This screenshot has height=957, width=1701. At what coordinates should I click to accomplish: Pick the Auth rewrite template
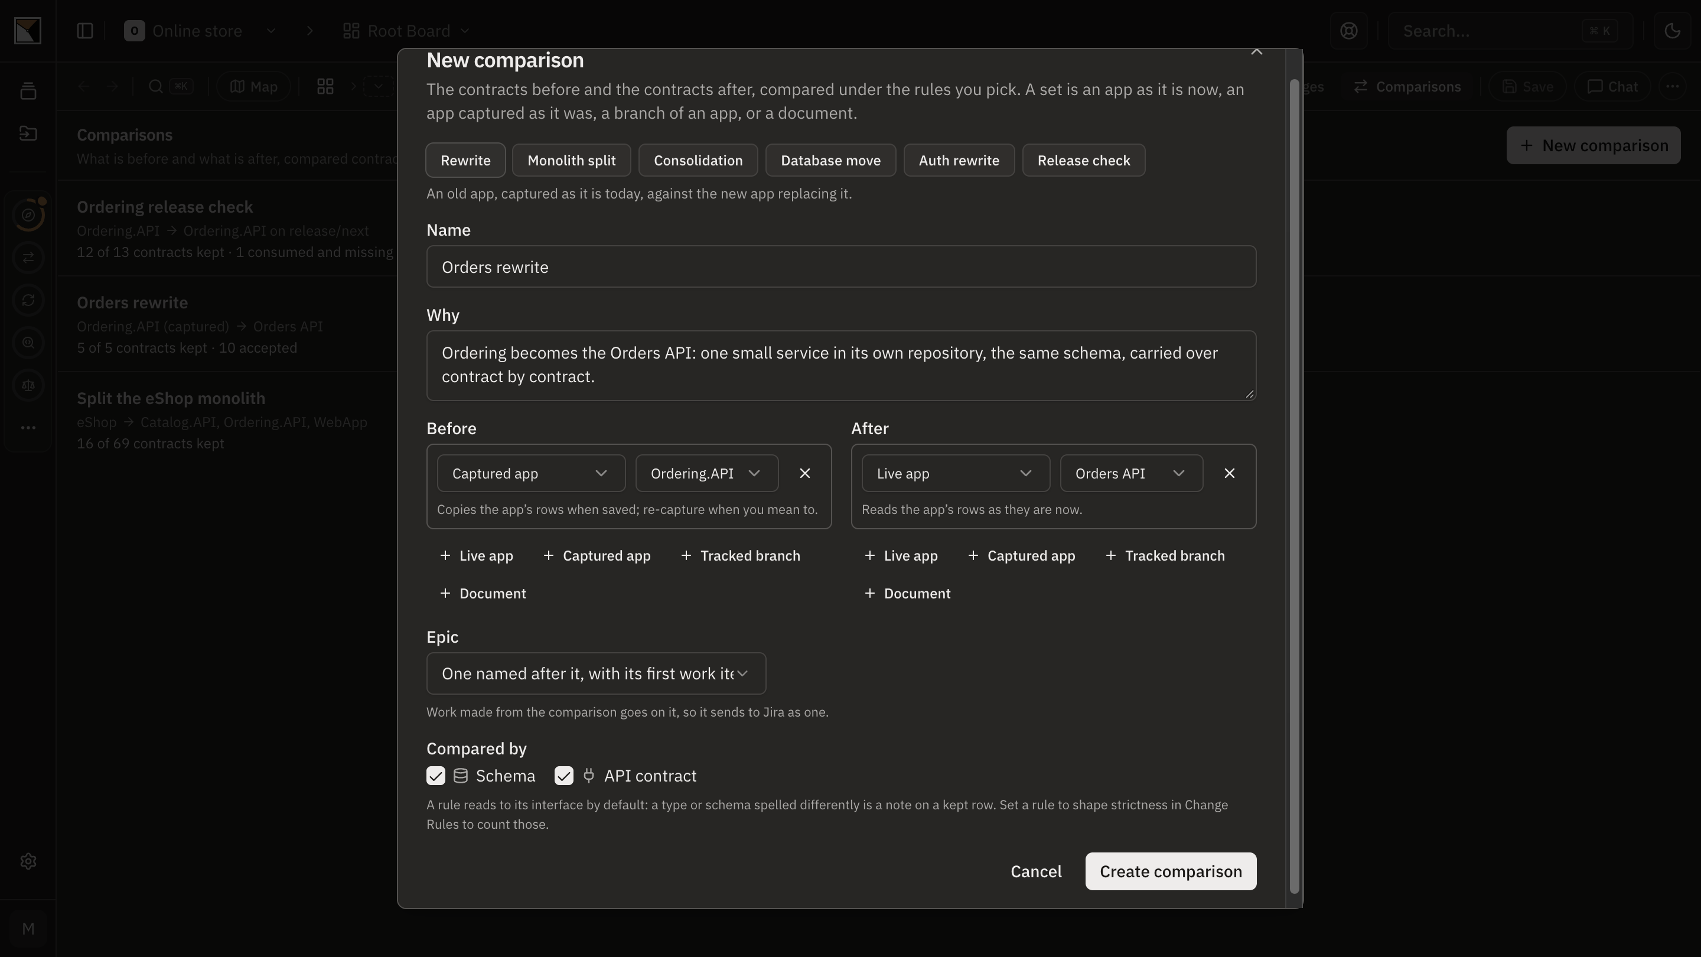(x=959, y=161)
